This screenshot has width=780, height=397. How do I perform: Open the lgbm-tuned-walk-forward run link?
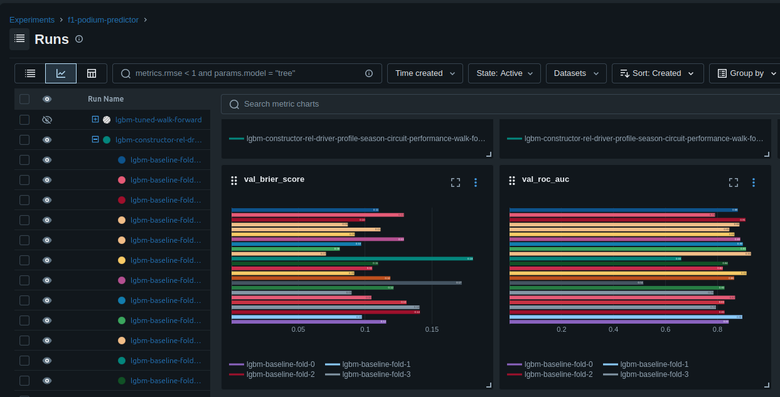159,120
